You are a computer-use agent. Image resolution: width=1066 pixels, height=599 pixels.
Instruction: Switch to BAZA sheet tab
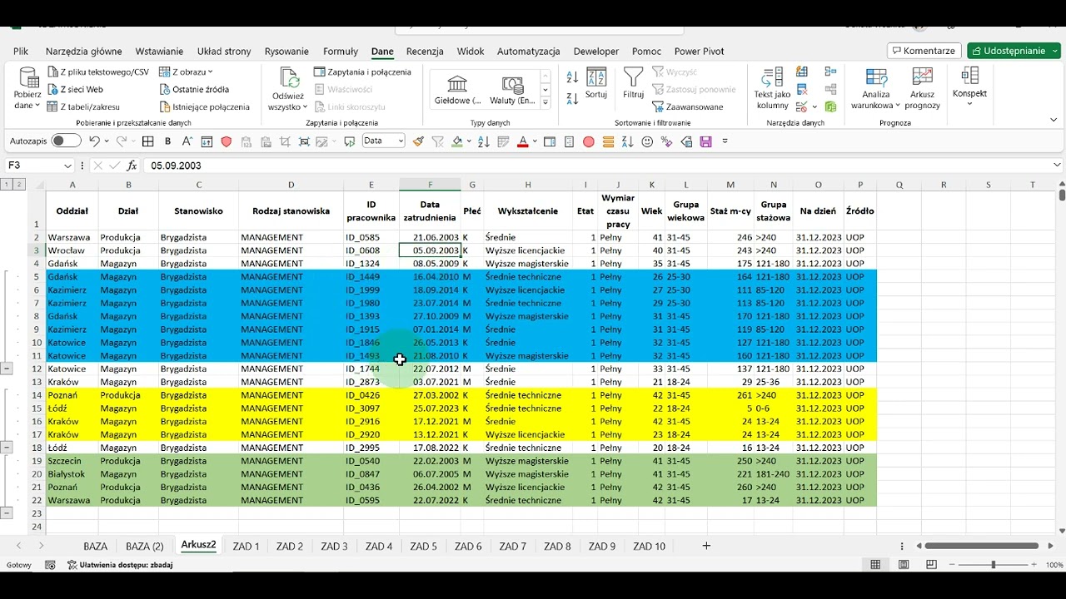96,547
